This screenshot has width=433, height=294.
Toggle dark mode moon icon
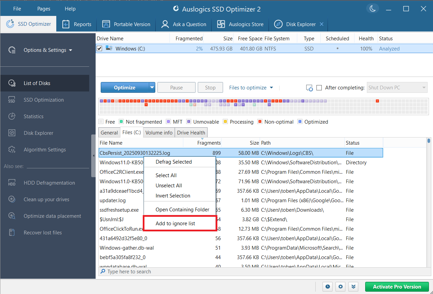point(373,9)
